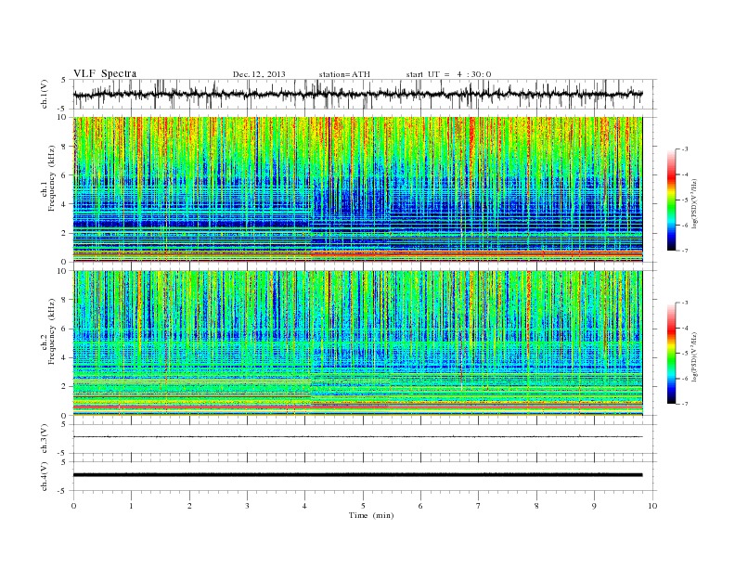Click the time axis tick label "10"

(652, 506)
